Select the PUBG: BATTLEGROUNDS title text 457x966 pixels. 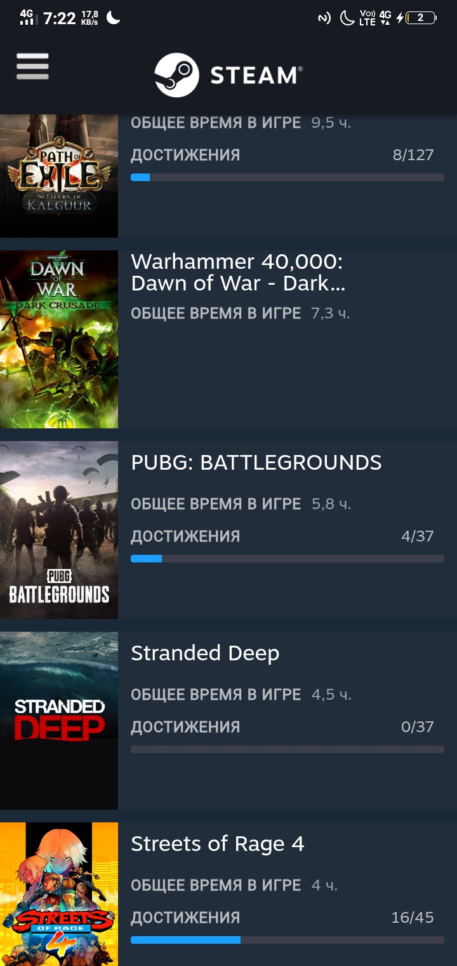tap(256, 463)
